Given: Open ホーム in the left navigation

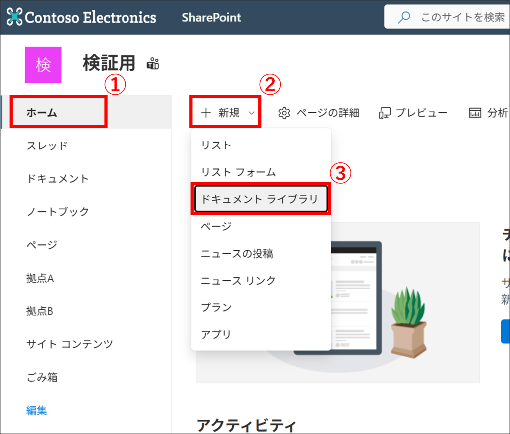Looking at the screenshot, I should point(42,113).
